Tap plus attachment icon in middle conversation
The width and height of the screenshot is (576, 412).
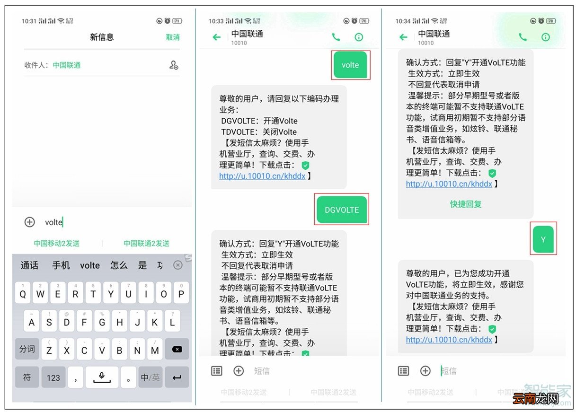click(x=239, y=371)
